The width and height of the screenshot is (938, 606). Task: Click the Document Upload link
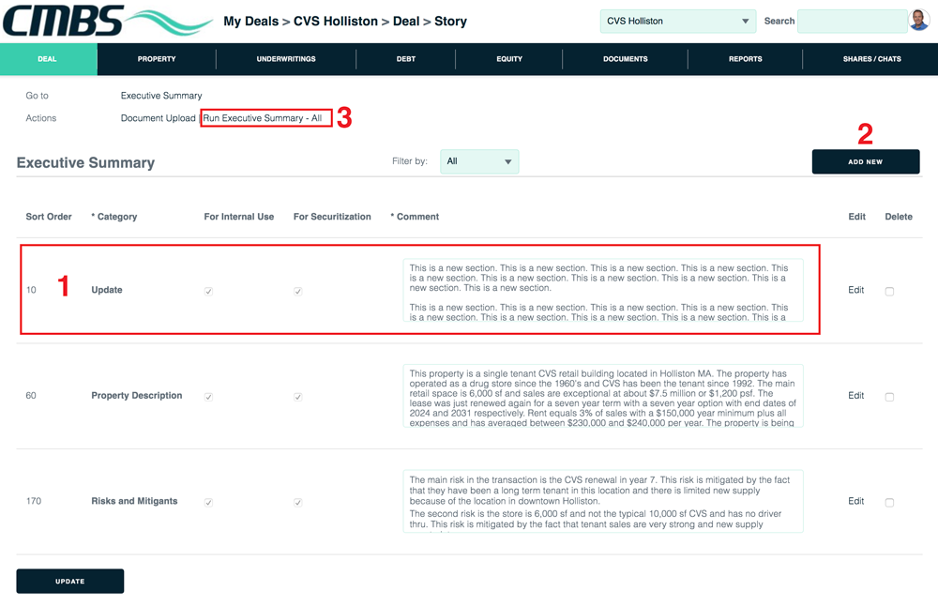158,118
